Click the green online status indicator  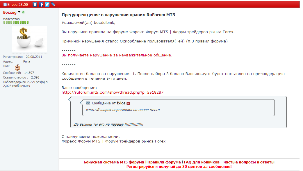pyautogui.click(x=23, y=12)
